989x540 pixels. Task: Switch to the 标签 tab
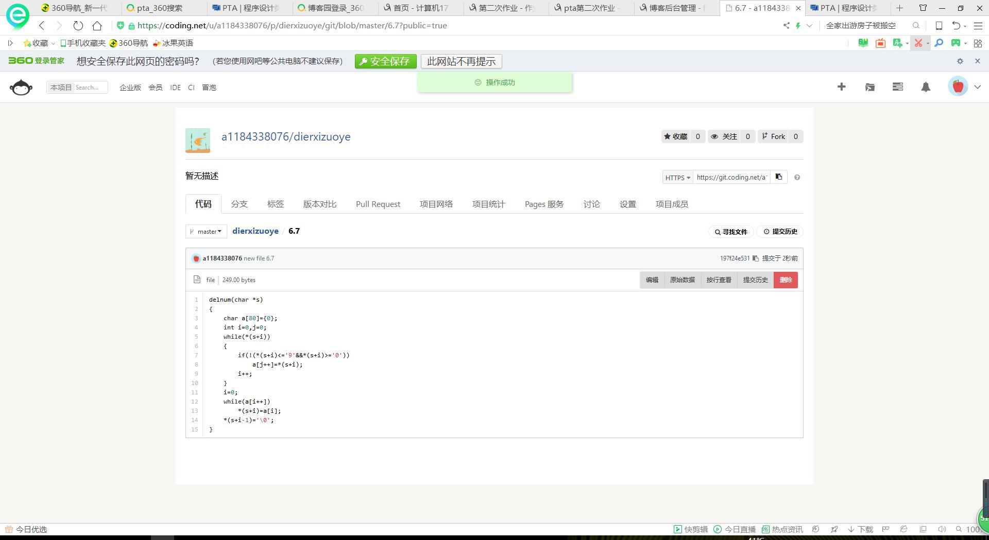click(x=275, y=204)
